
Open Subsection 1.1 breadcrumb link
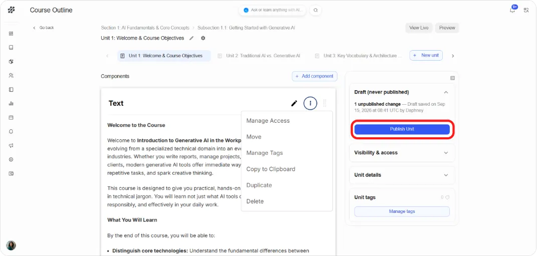(246, 28)
